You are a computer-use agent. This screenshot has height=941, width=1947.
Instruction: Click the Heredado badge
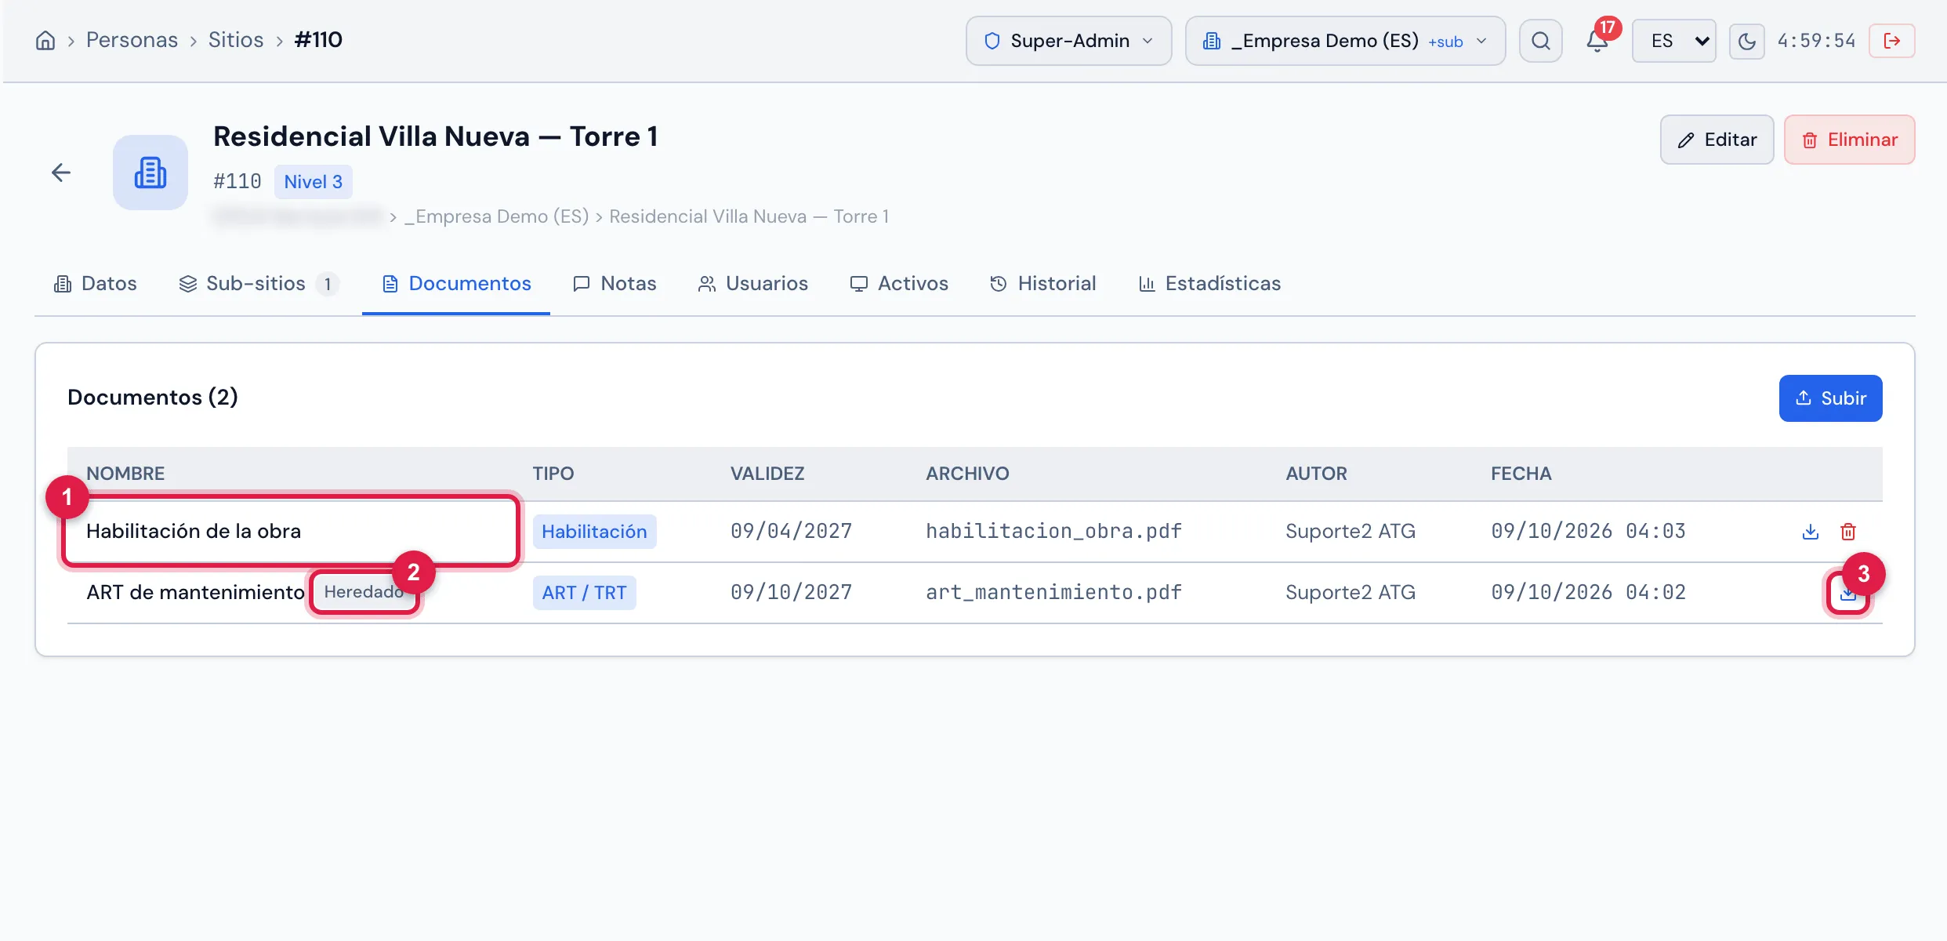pyautogui.click(x=364, y=592)
